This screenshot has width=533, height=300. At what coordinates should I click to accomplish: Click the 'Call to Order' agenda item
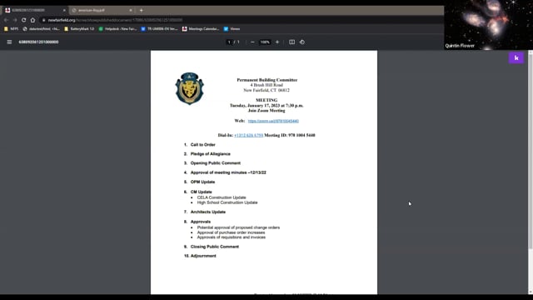(x=203, y=145)
